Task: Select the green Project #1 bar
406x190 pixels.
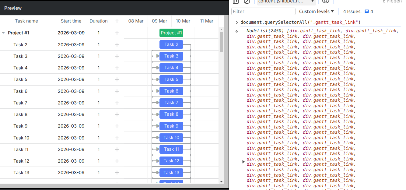Action: (x=171, y=33)
